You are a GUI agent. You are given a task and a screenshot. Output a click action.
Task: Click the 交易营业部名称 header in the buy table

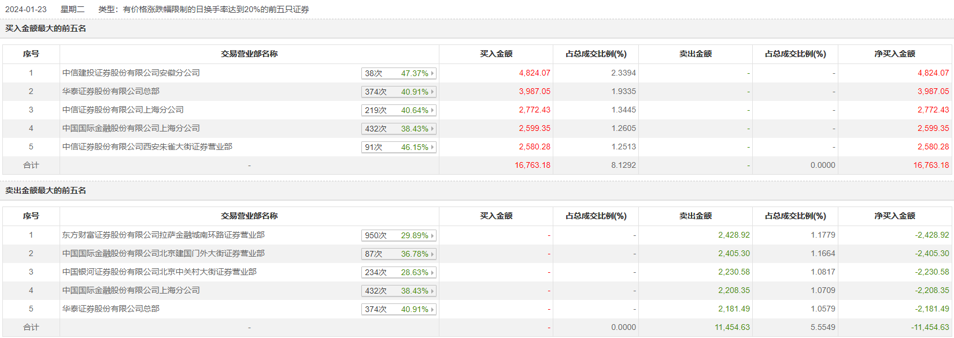pyautogui.click(x=249, y=54)
